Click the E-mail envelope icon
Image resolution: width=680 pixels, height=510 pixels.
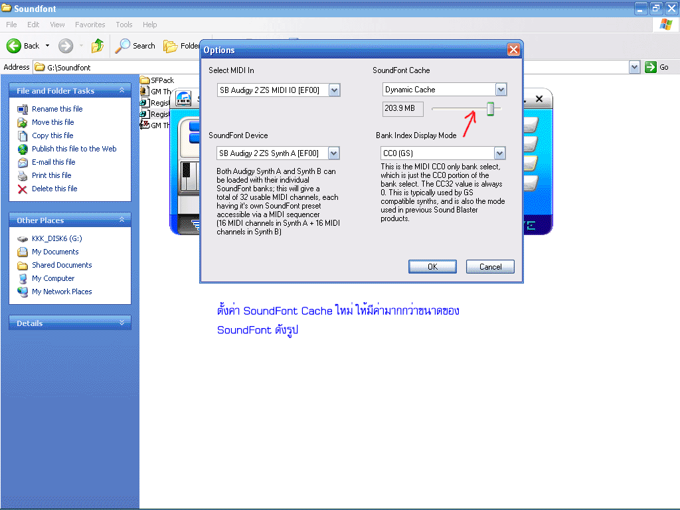tap(23, 163)
